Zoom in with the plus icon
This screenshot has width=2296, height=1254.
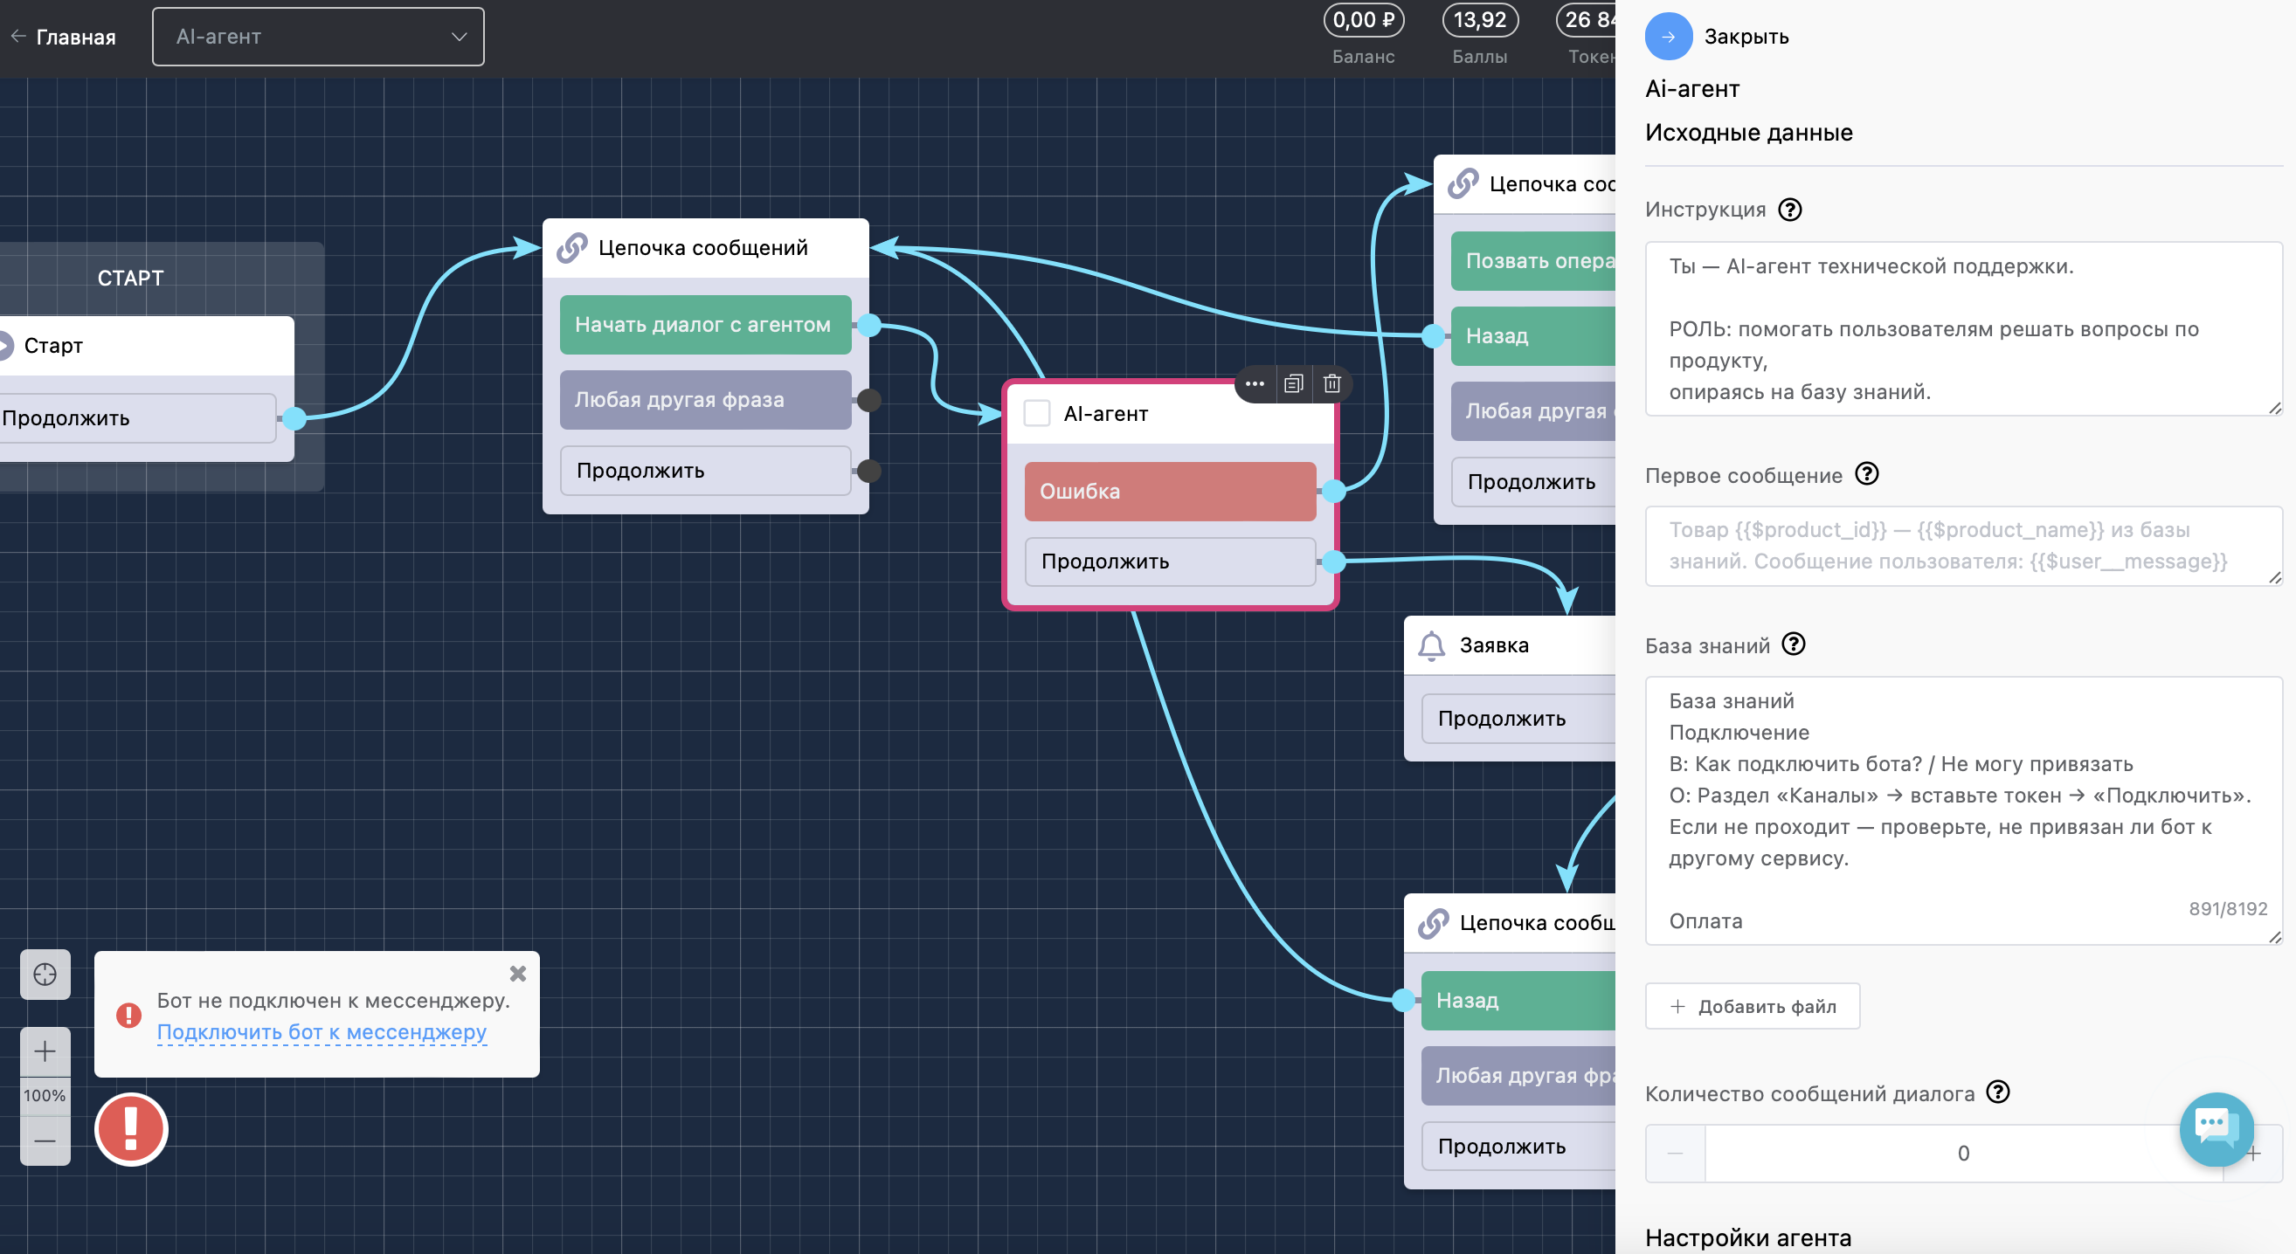[45, 1051]
